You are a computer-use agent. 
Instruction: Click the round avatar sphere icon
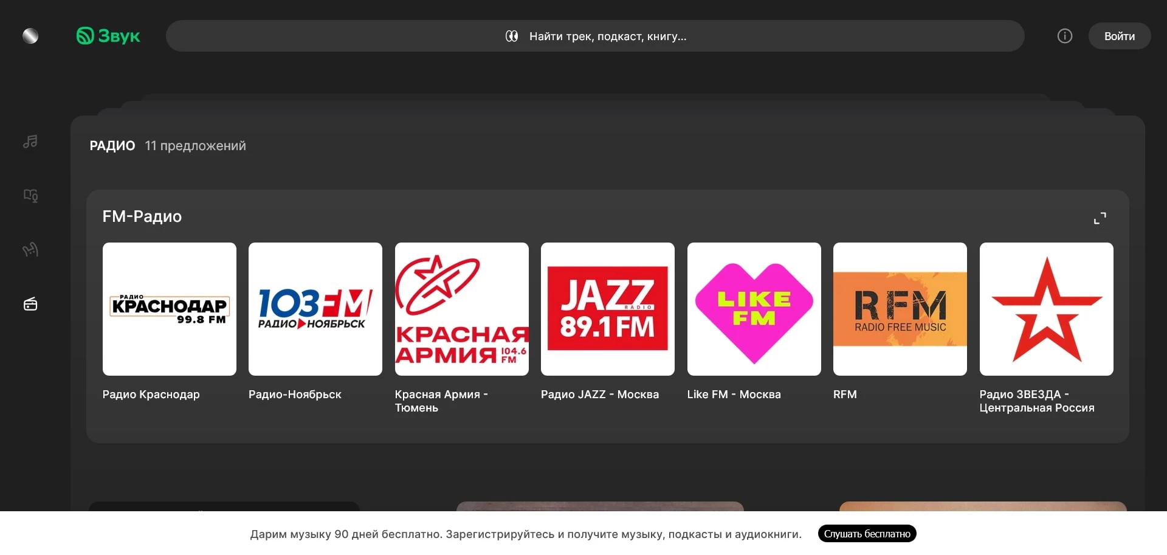tap(30, 36)
